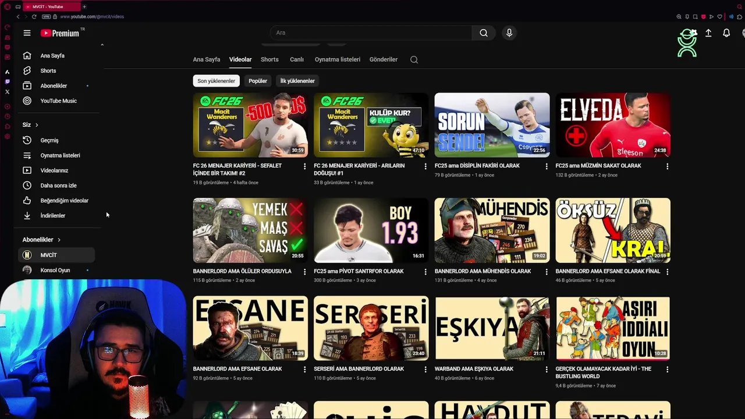Open Twitch in Opera sidebar

tap(7, 82)
